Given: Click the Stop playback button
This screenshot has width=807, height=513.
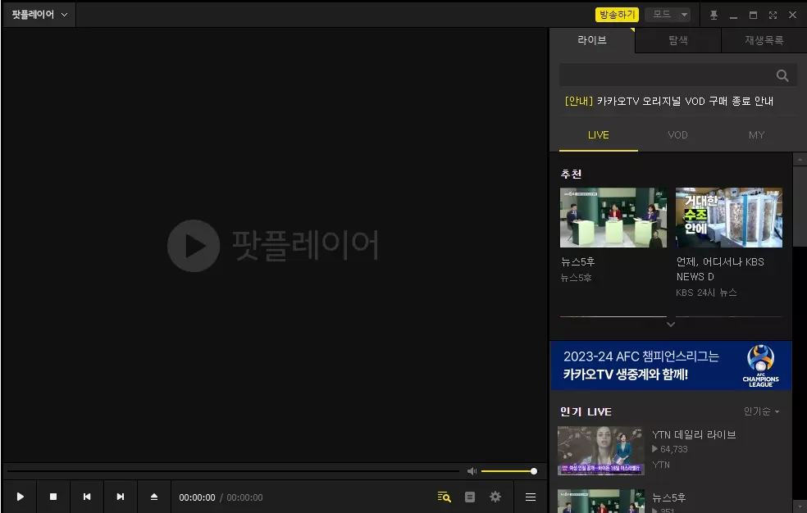Looking at the screenshot, I should point(53,497).
